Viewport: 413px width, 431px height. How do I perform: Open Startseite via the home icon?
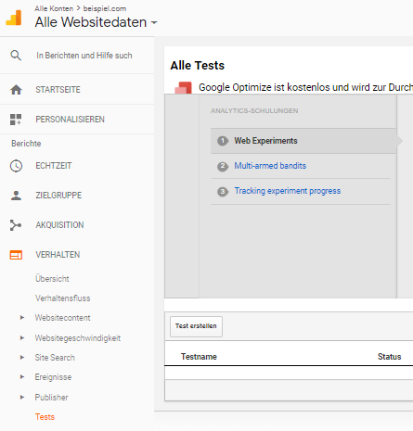pyautogui.click(x=16, y=90)
